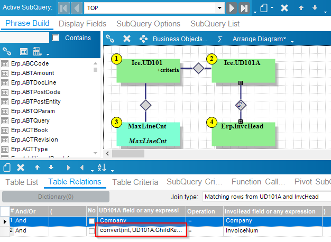Click table list scroll down arrow
The height and width of the screenshot is (242, 331).
[x=95, y=153]
